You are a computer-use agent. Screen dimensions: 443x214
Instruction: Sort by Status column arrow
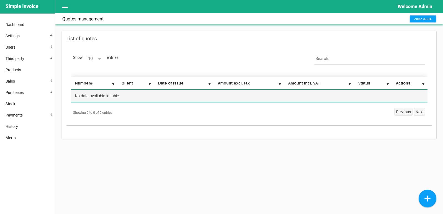[x=388, y=84]
